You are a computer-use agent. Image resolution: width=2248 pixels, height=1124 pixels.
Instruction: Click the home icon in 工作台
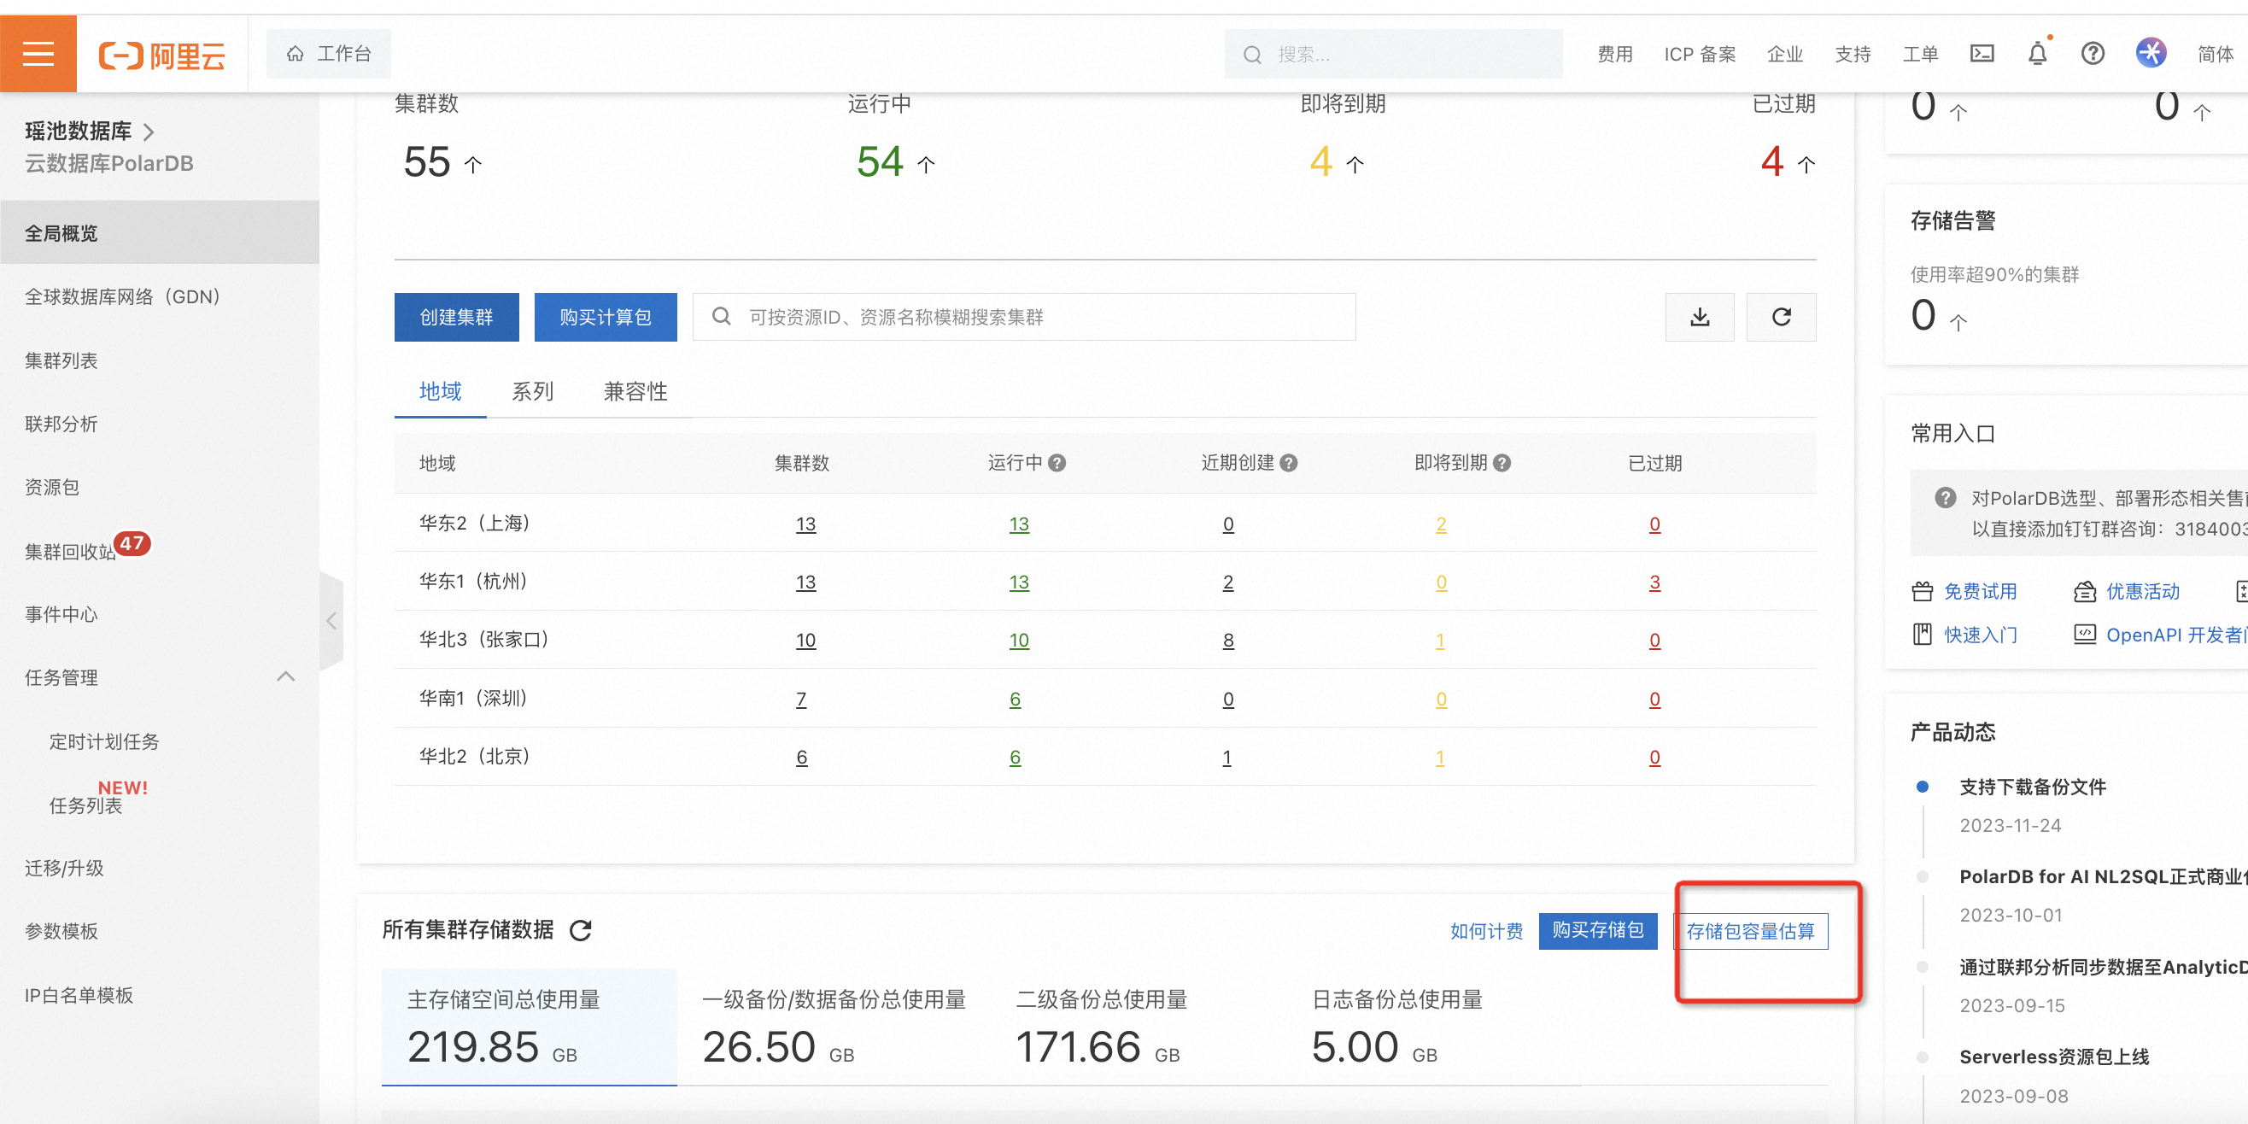point(295,54)
